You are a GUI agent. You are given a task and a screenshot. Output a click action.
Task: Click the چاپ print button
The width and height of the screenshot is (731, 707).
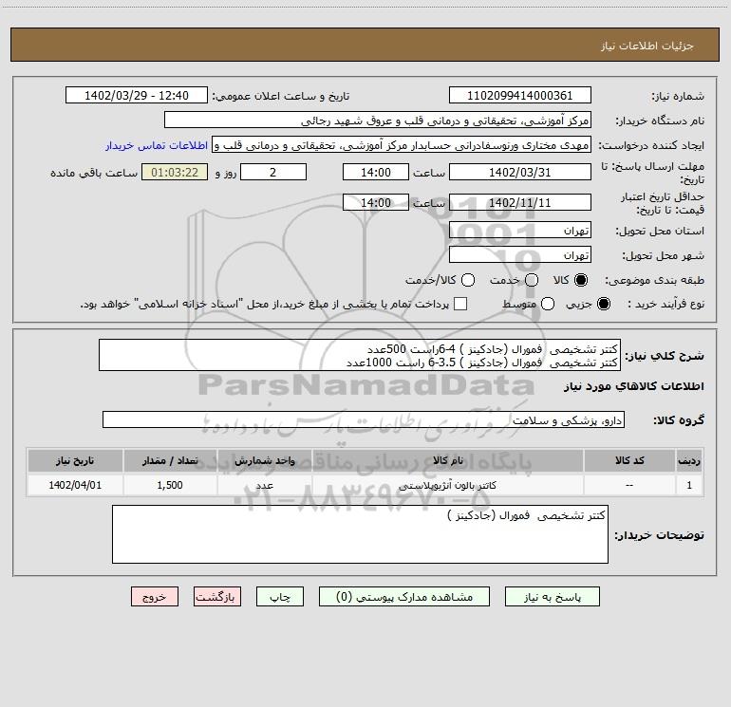point(280,597)
